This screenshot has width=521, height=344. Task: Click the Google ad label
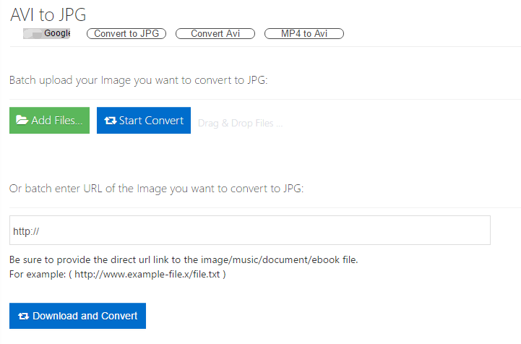pyautogui.click(x=57, y=33)
